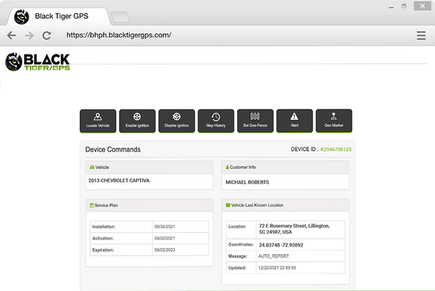
Task: Click the tiger favicon in the tab
Action: [x=21, y=17]
